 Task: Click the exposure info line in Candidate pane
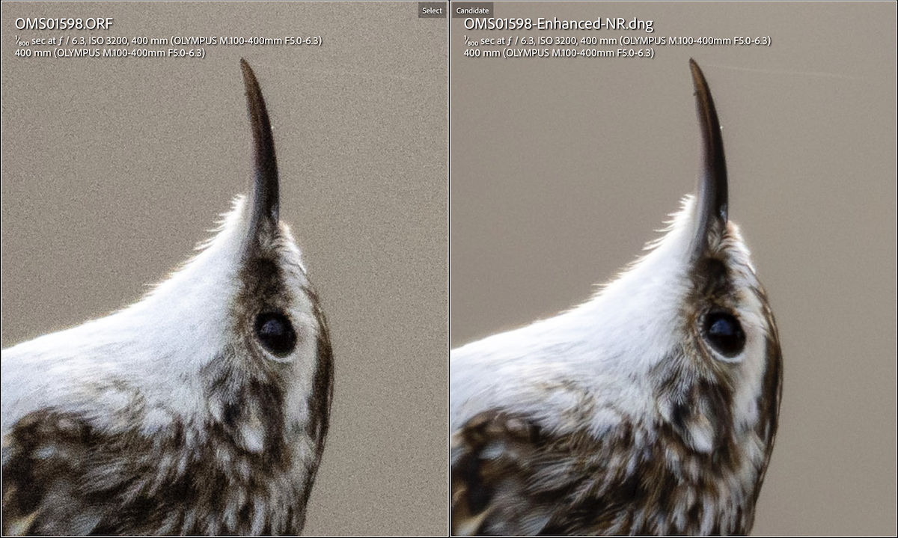(617, 40)
